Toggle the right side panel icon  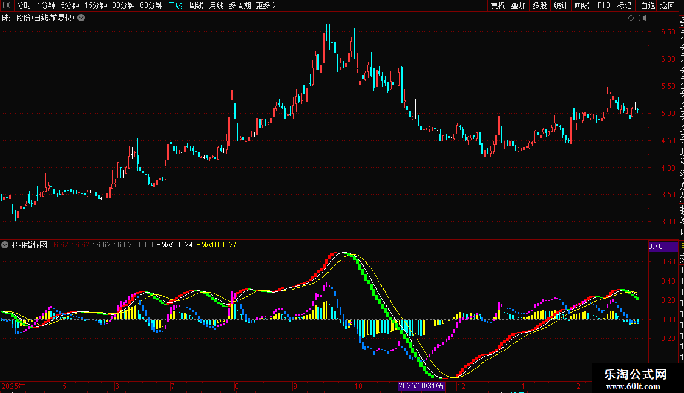(641, 18)
